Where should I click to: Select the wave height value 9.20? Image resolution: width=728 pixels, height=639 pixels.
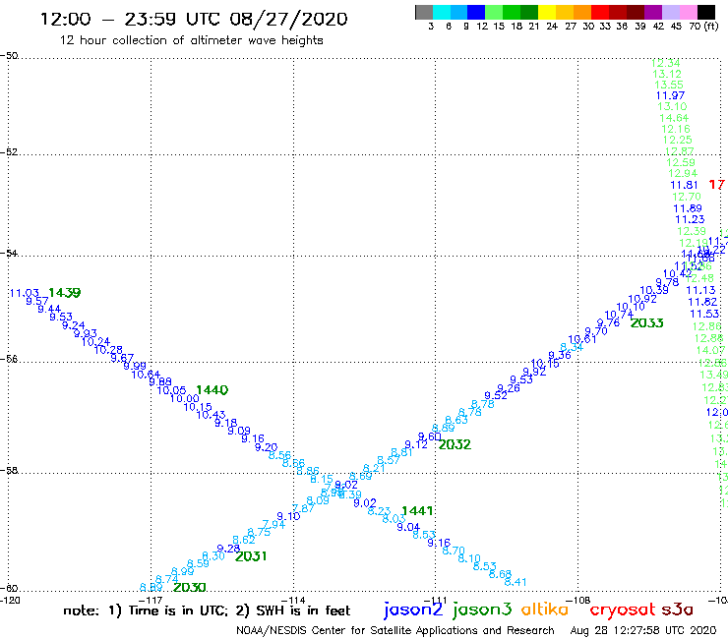point(266,447)
